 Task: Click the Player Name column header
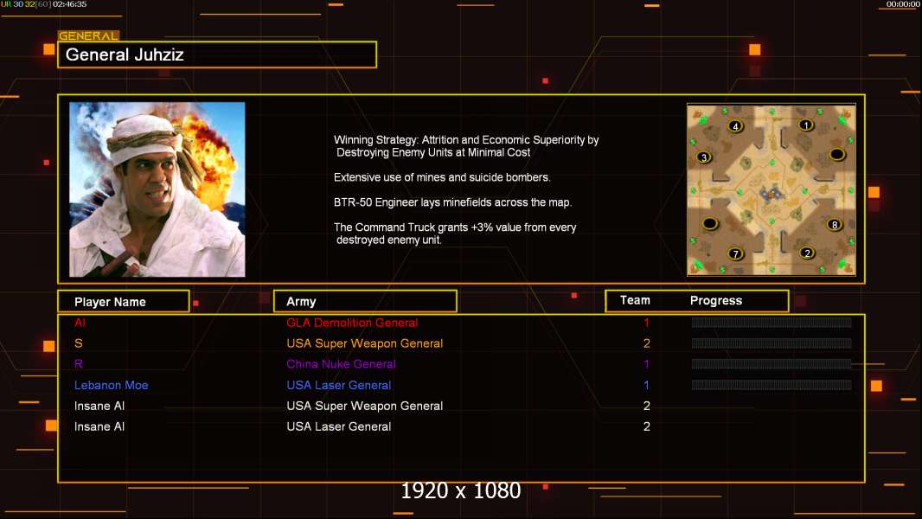pyautogui.click(x=124, y=302)
